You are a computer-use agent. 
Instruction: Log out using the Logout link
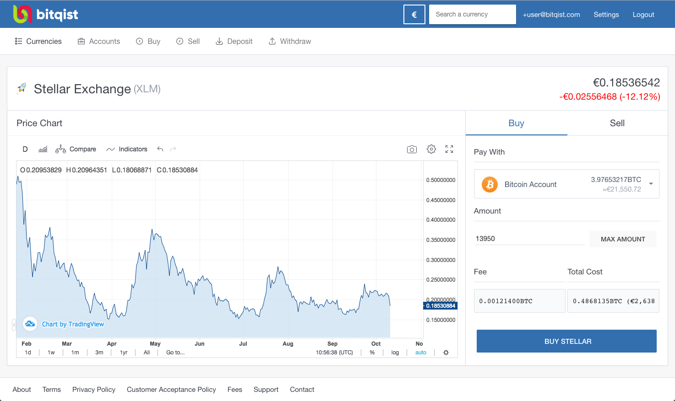coord(643,15)
